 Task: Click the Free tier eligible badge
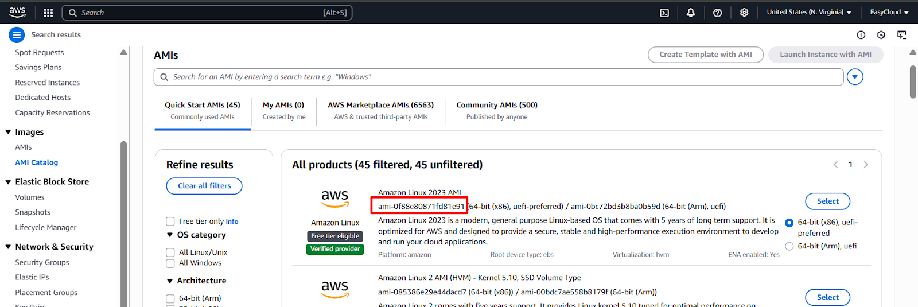click(x=335, y=236)
